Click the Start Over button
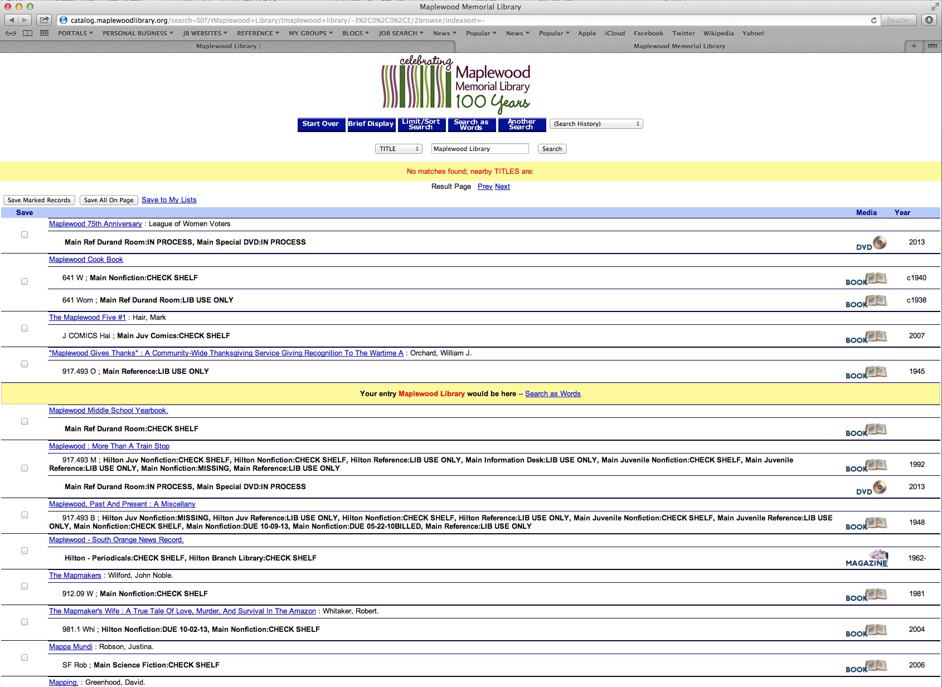942x687 pixels. 321,124
